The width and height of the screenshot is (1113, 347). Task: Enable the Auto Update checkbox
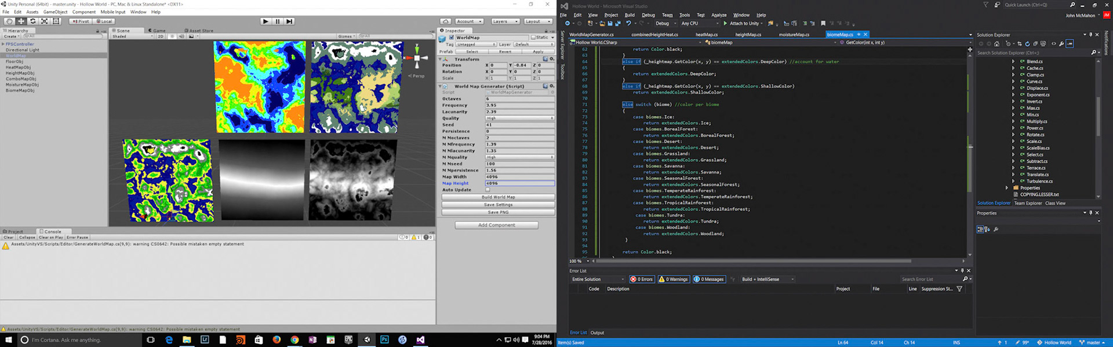coord(488,190)
